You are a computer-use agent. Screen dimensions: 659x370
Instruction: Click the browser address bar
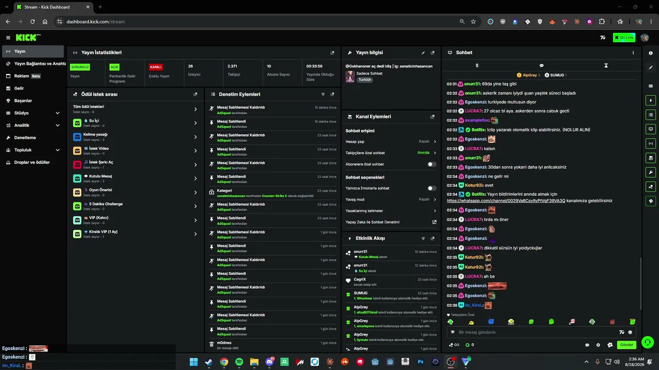[x=257, y=22]
